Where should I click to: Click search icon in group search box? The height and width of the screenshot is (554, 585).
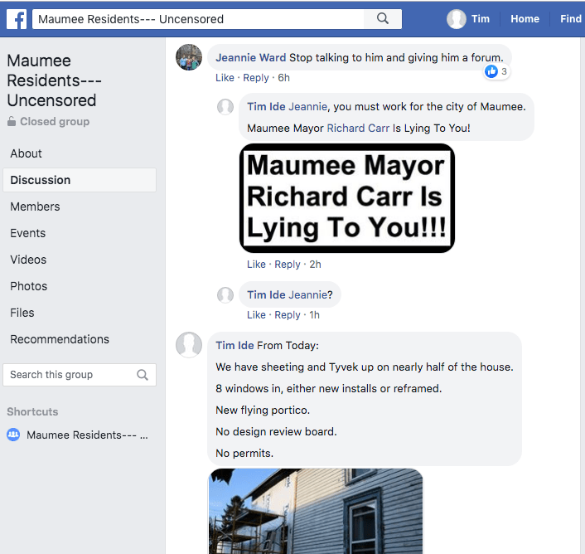coord(143,375)
